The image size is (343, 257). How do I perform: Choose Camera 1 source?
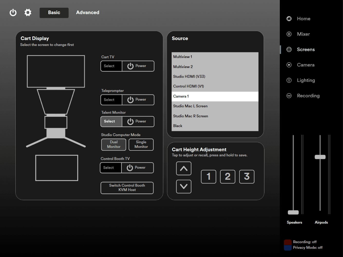point(215,96)
